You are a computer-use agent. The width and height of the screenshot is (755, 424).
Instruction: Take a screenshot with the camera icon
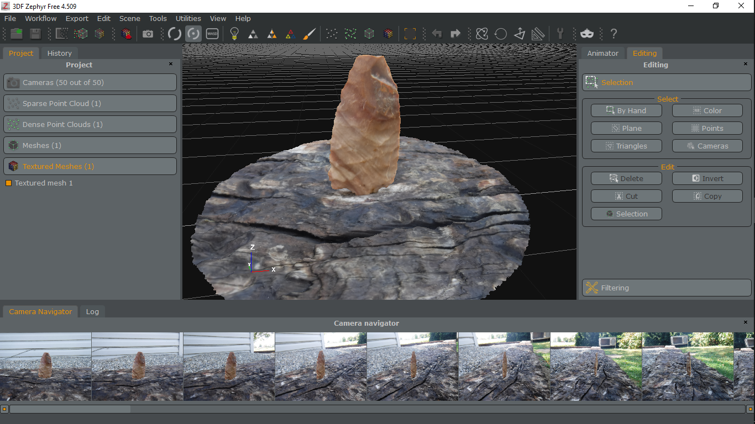click(x=148, y=34)
